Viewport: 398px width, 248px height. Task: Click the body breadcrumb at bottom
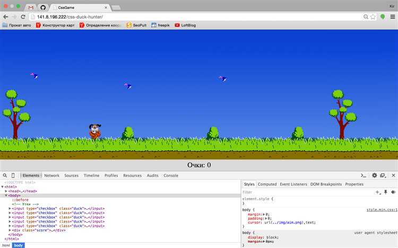18,245
